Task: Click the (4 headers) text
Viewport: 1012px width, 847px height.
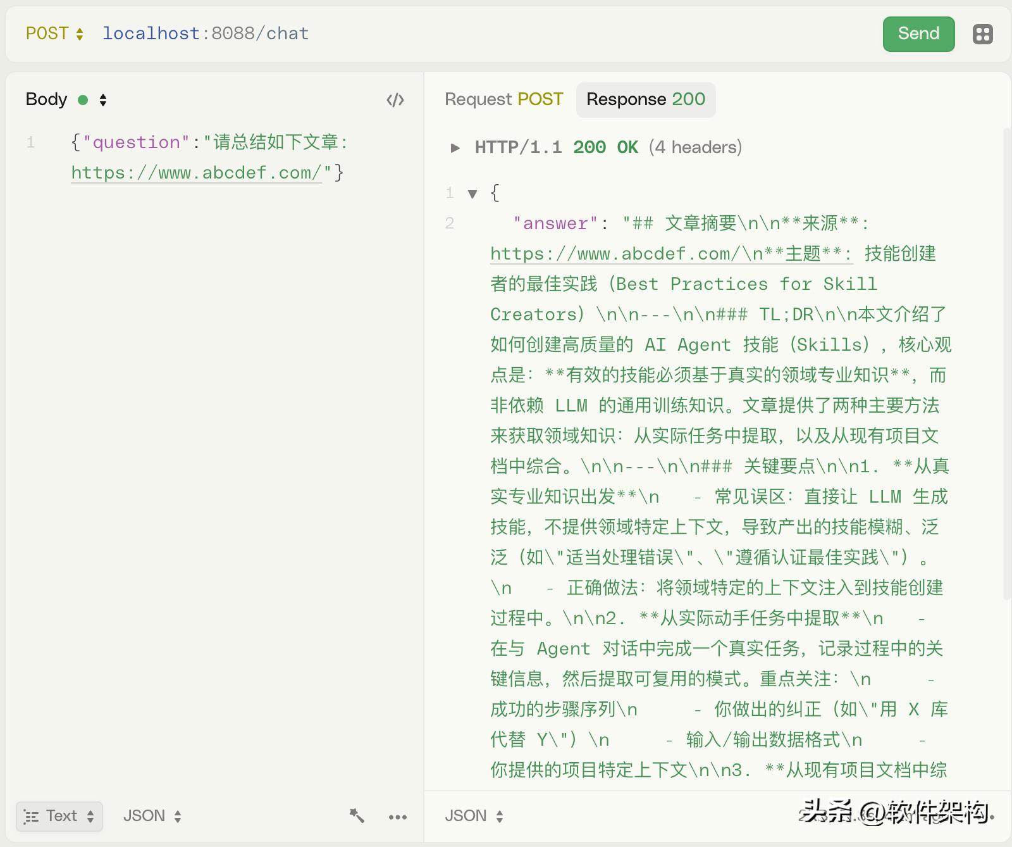Action: tap(695, 147)
